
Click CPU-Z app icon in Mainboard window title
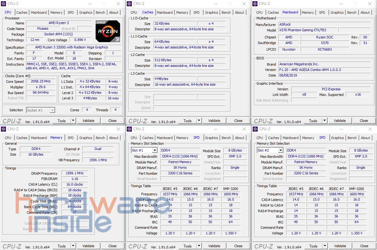coord(255,4)
